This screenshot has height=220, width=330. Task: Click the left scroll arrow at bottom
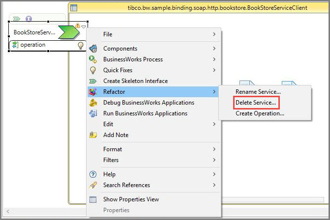tap(8, 211)
